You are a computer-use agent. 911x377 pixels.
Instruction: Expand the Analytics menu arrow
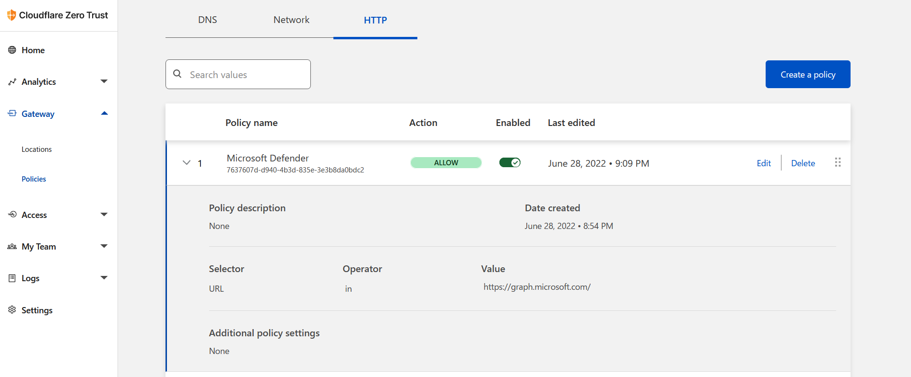tap(104, 81)
